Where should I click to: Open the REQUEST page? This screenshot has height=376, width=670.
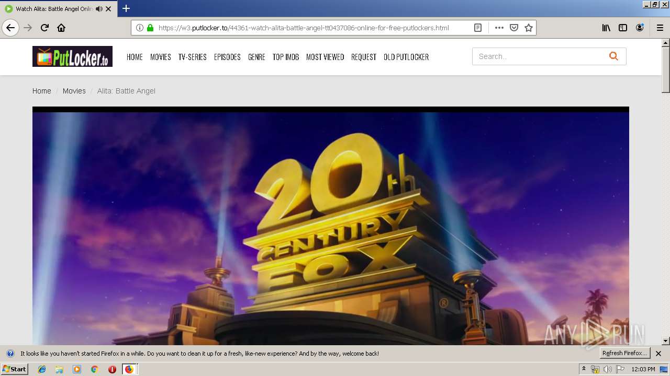point(364,57)
